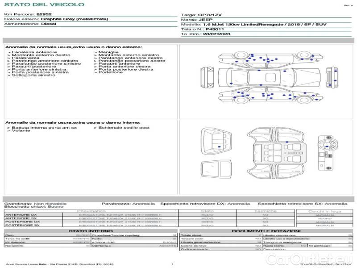Viewport: 357px width, 268px height.
Task: Click the empty cargo area diagram
Action: point(216,169)
